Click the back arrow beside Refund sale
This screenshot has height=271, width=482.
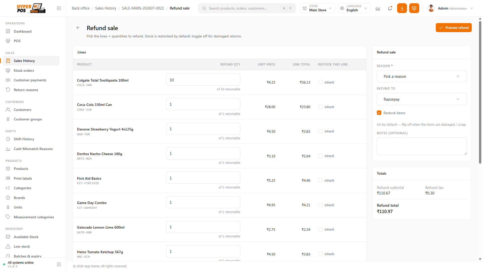[x=78, y=28]
